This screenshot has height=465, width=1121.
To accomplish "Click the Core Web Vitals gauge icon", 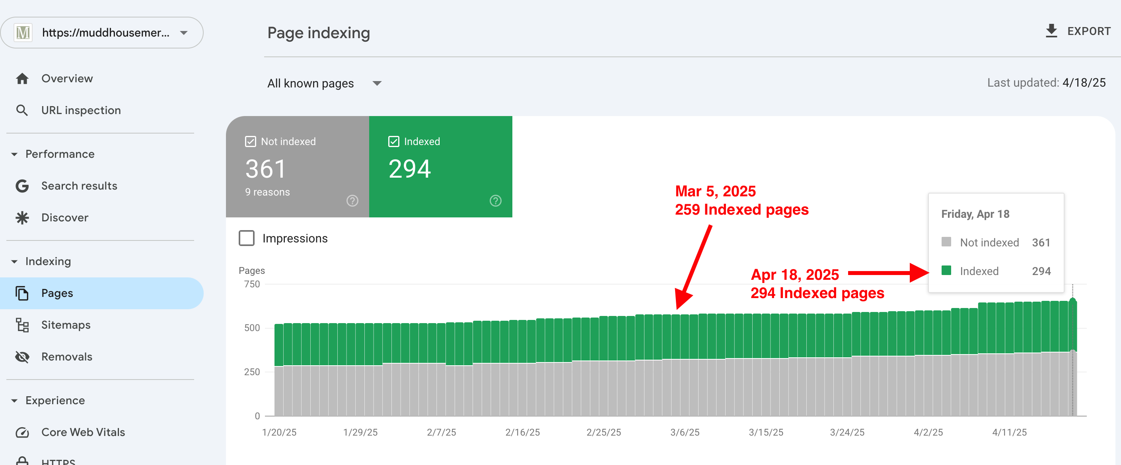I will pyautogui.click(x=22, y=432).
